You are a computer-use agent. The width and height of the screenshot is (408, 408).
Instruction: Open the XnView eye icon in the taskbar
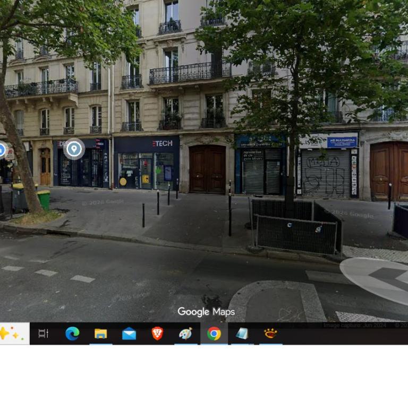270,333
